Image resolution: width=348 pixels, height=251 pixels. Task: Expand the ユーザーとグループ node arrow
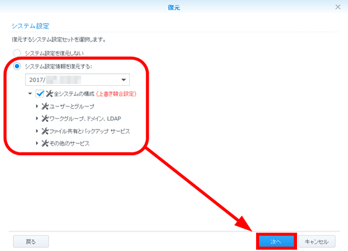click(37, 106)
